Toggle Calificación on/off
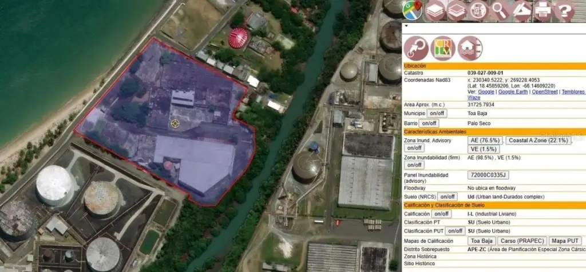Image resolution: width=586 pixels, height=272 pixels. 441,214
